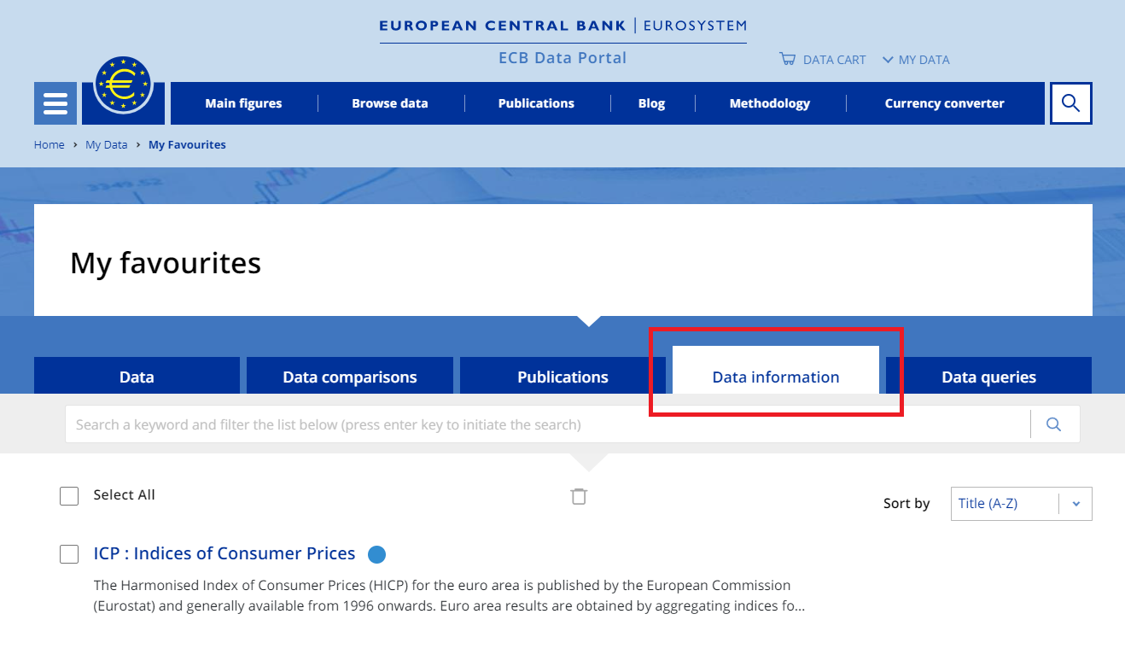Open the Main figures menu
This screenshot has width=1125, height=649.
click(243, 103)
